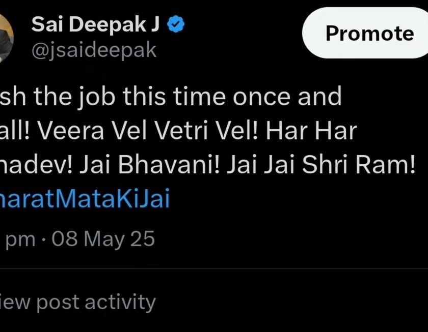Click the blue verified badge
Screen dimensions: 428x332
click(176, 25)
